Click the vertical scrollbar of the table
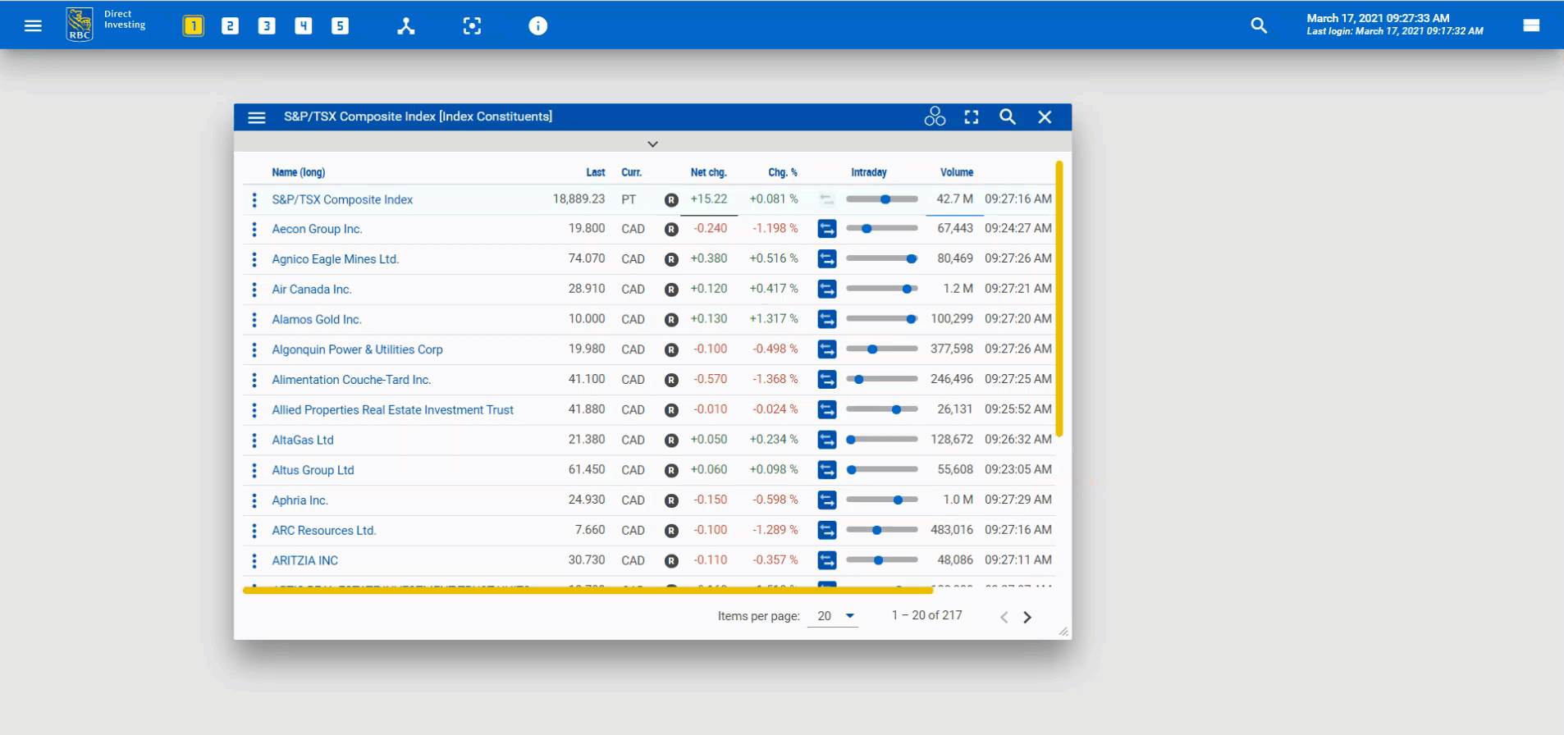 1059,299
